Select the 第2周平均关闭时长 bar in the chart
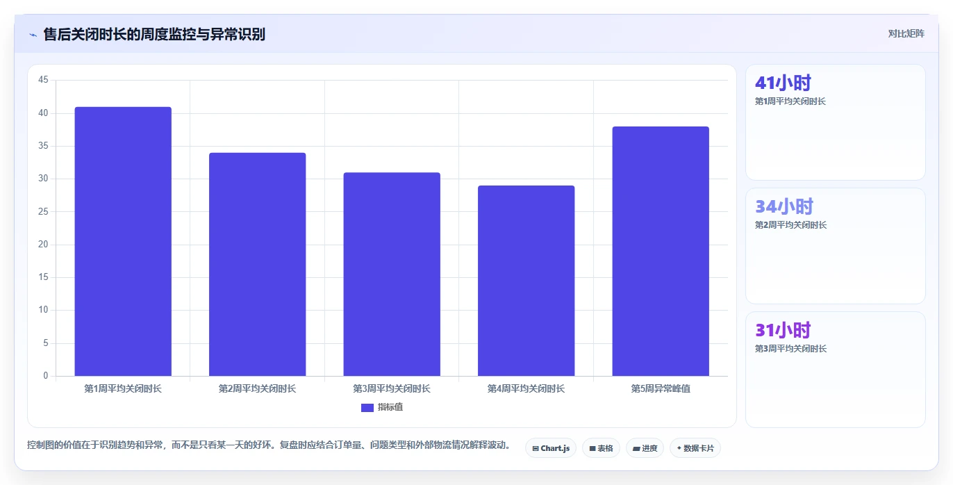 point(258,265)
